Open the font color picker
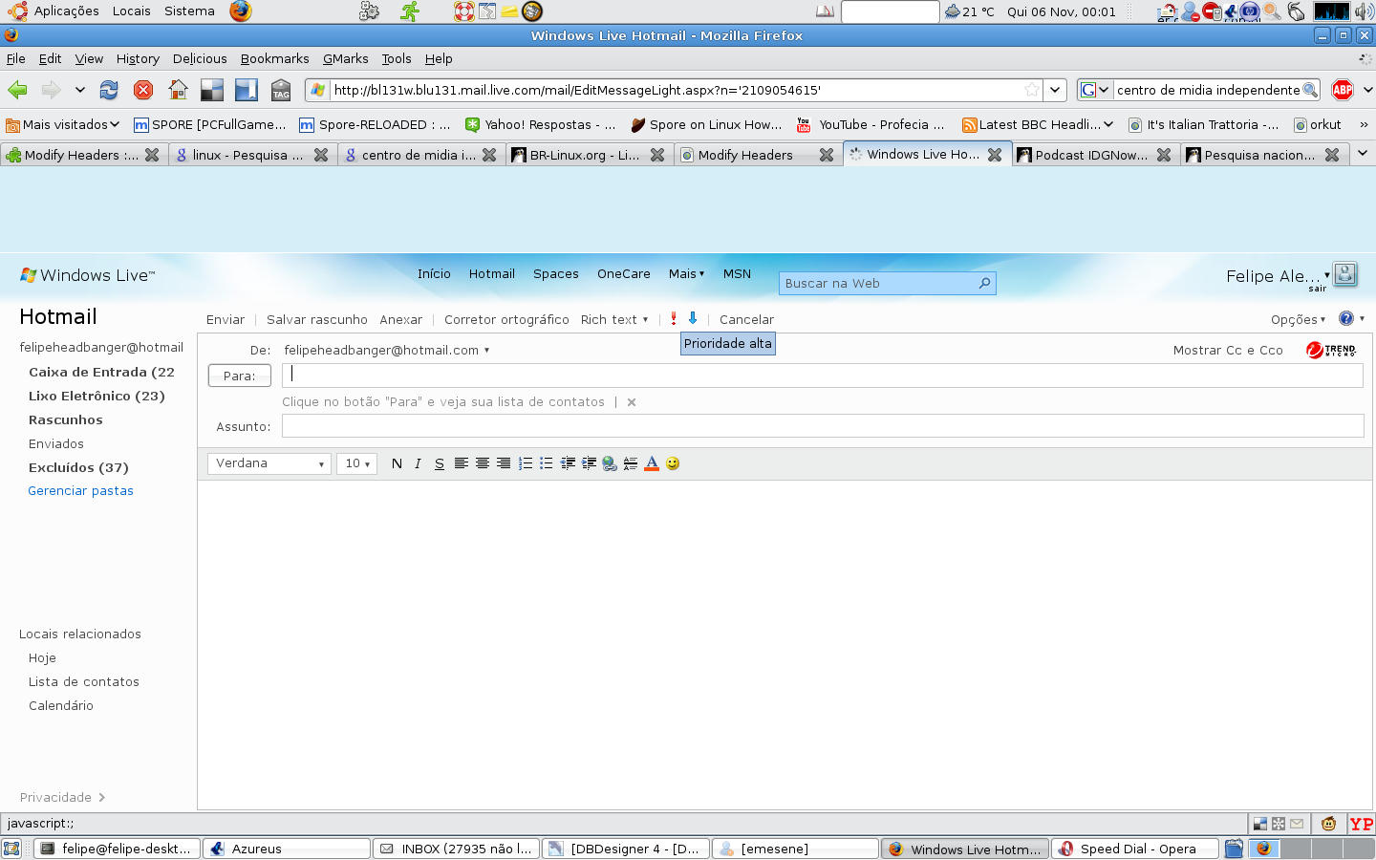The width and height of the screenshot is (1376, 860). click(x=652, y=463)
